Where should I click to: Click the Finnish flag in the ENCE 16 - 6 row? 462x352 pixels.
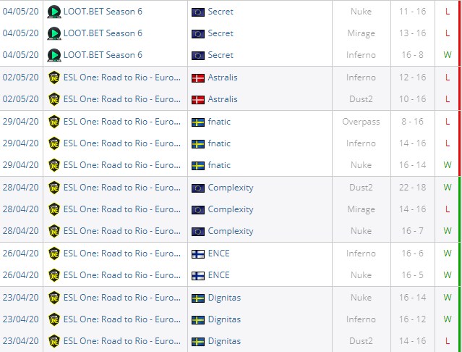click(197, 253)
